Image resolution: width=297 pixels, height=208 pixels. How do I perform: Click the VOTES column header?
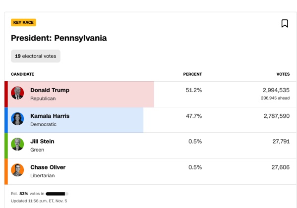click(283, 74)
